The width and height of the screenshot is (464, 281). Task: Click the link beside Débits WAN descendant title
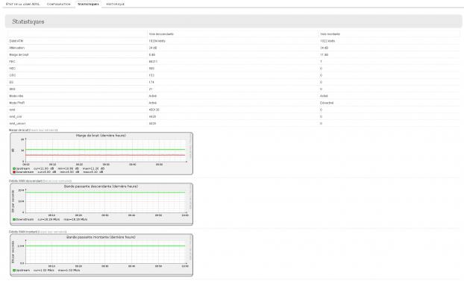57,180
